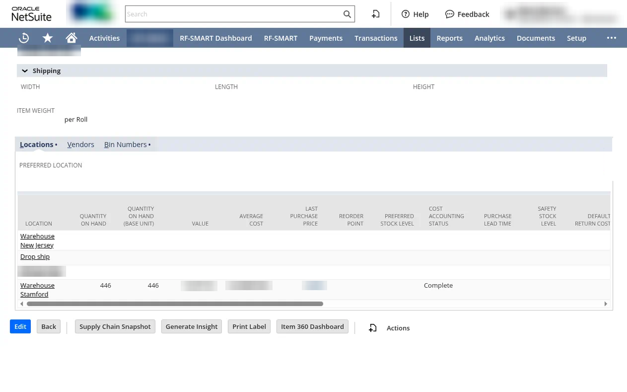
Task: Open the RF-SMART menu
Action: point(280,38)
